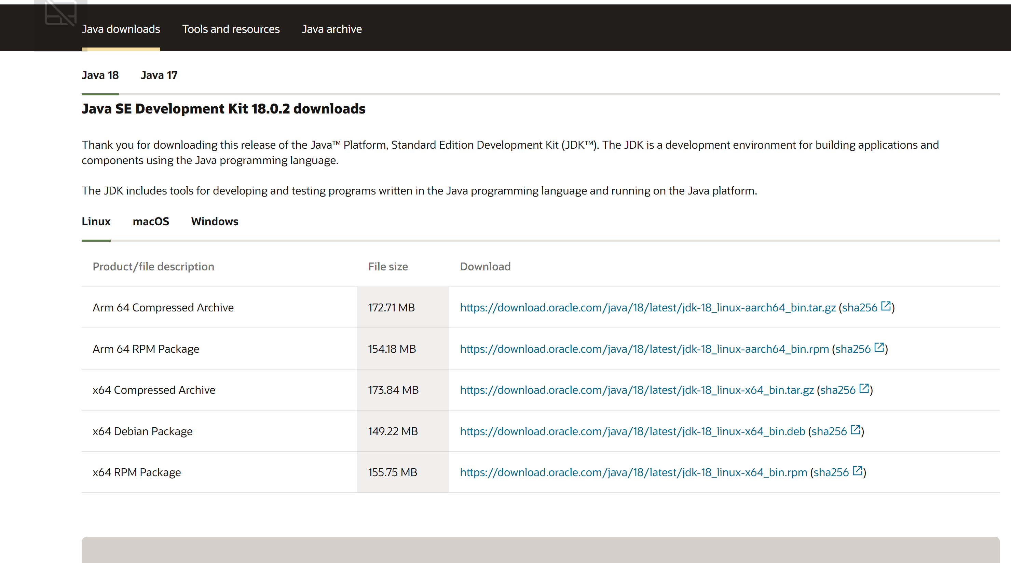
Task: Open sha256 for Arm 64 Compressed Archive
Action: (860, 307)
